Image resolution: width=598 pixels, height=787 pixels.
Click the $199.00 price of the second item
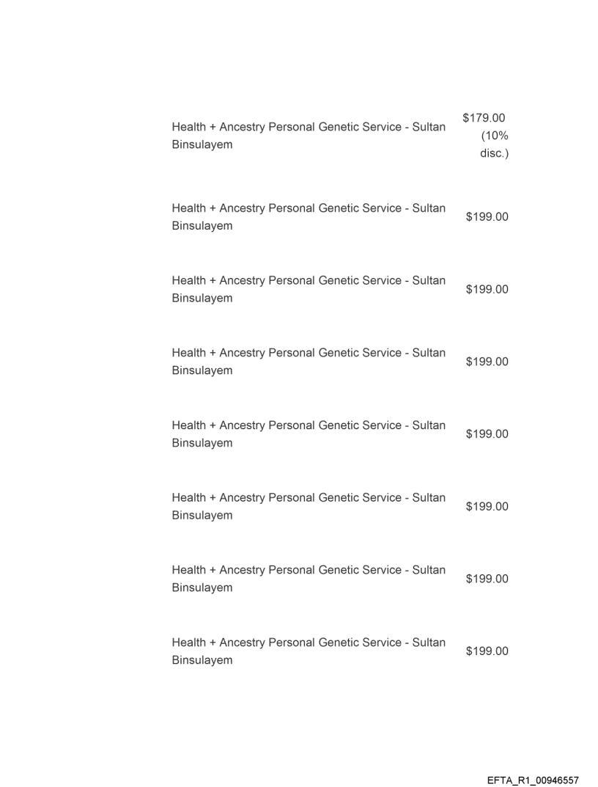[487, 217]
